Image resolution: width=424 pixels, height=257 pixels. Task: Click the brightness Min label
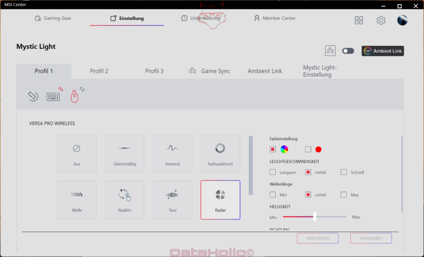pyautogui.click(x=273, y=217)
